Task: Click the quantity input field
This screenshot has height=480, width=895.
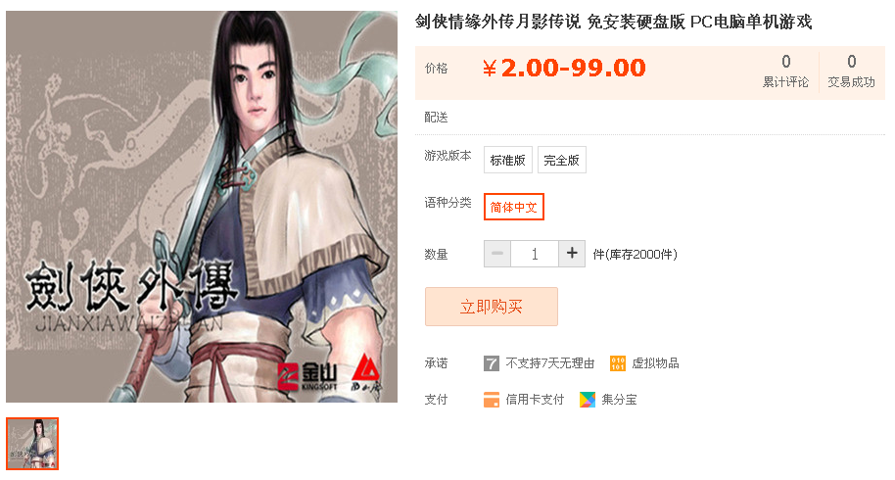Action: (535, 254)
